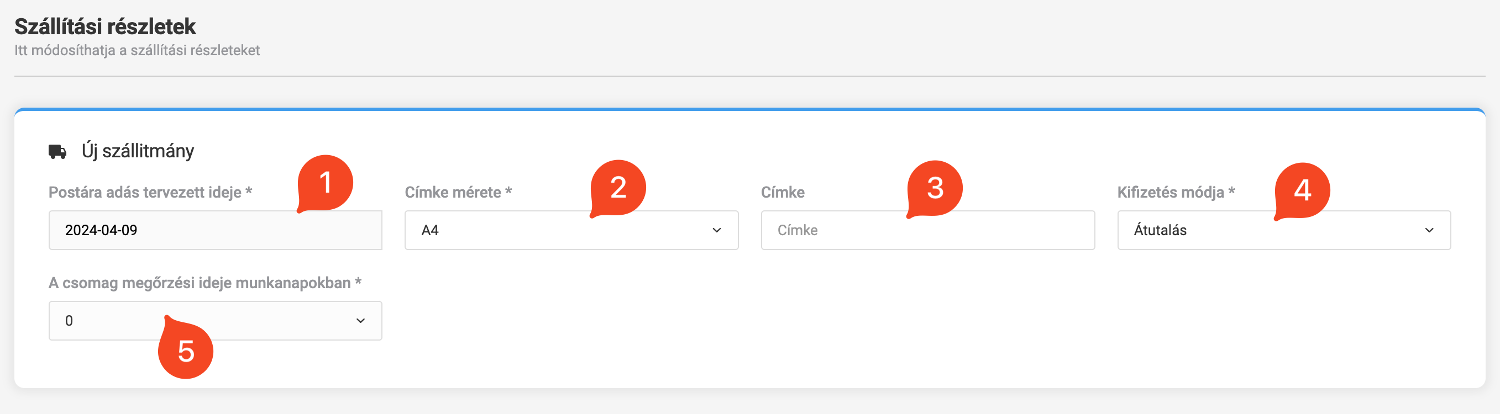Focus the empty Címke text field

click(x=927, y=230)
